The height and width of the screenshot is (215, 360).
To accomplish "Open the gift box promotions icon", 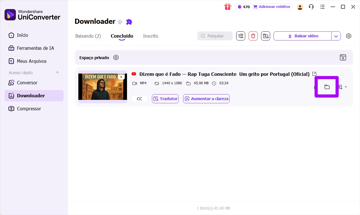I will coord(228,7).
